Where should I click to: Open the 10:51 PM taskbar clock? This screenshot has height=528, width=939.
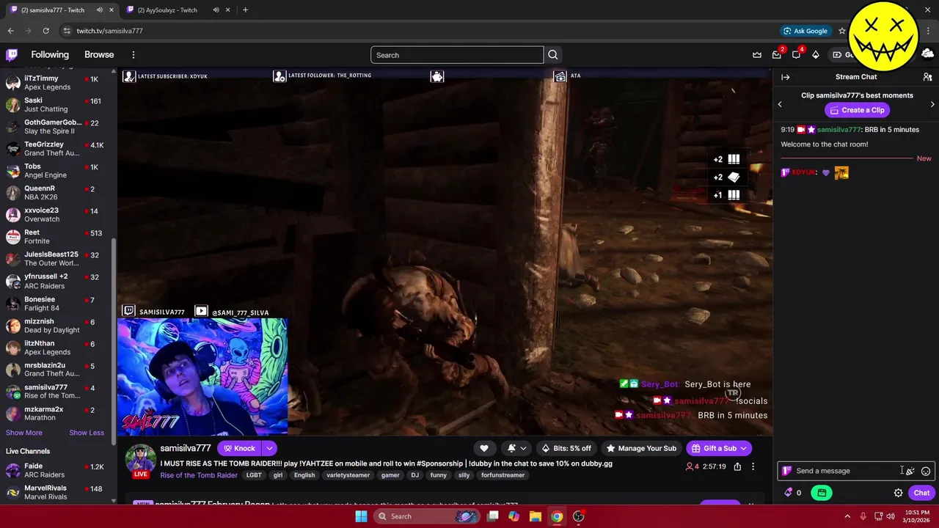coord(918,516)
